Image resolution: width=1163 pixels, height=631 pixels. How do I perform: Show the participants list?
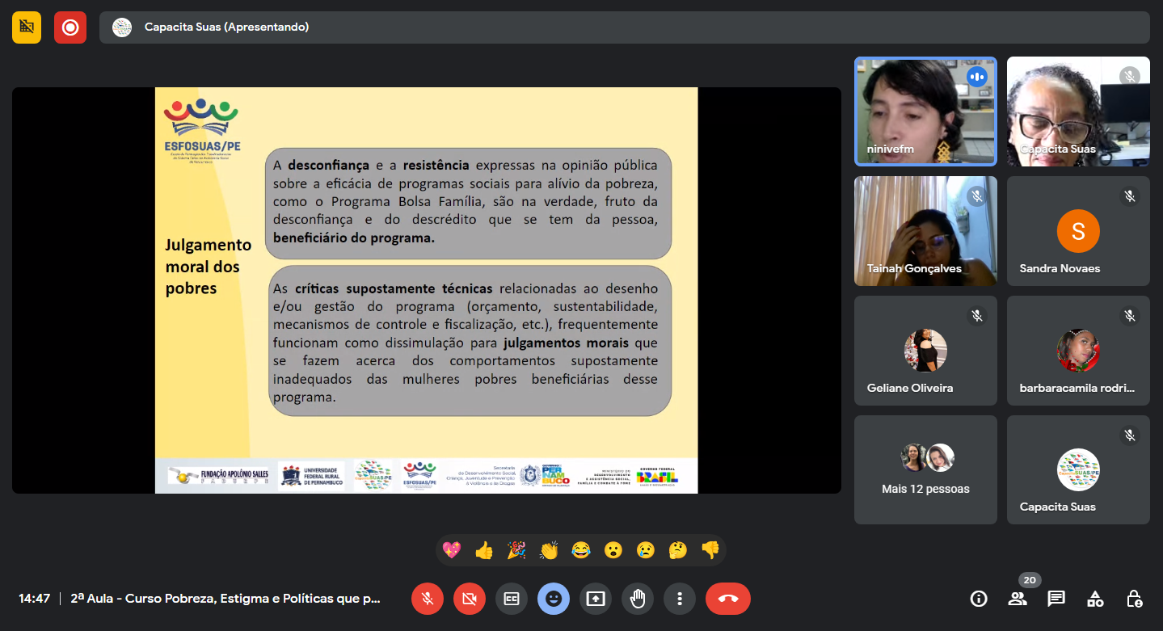(x=1018, y=599)
